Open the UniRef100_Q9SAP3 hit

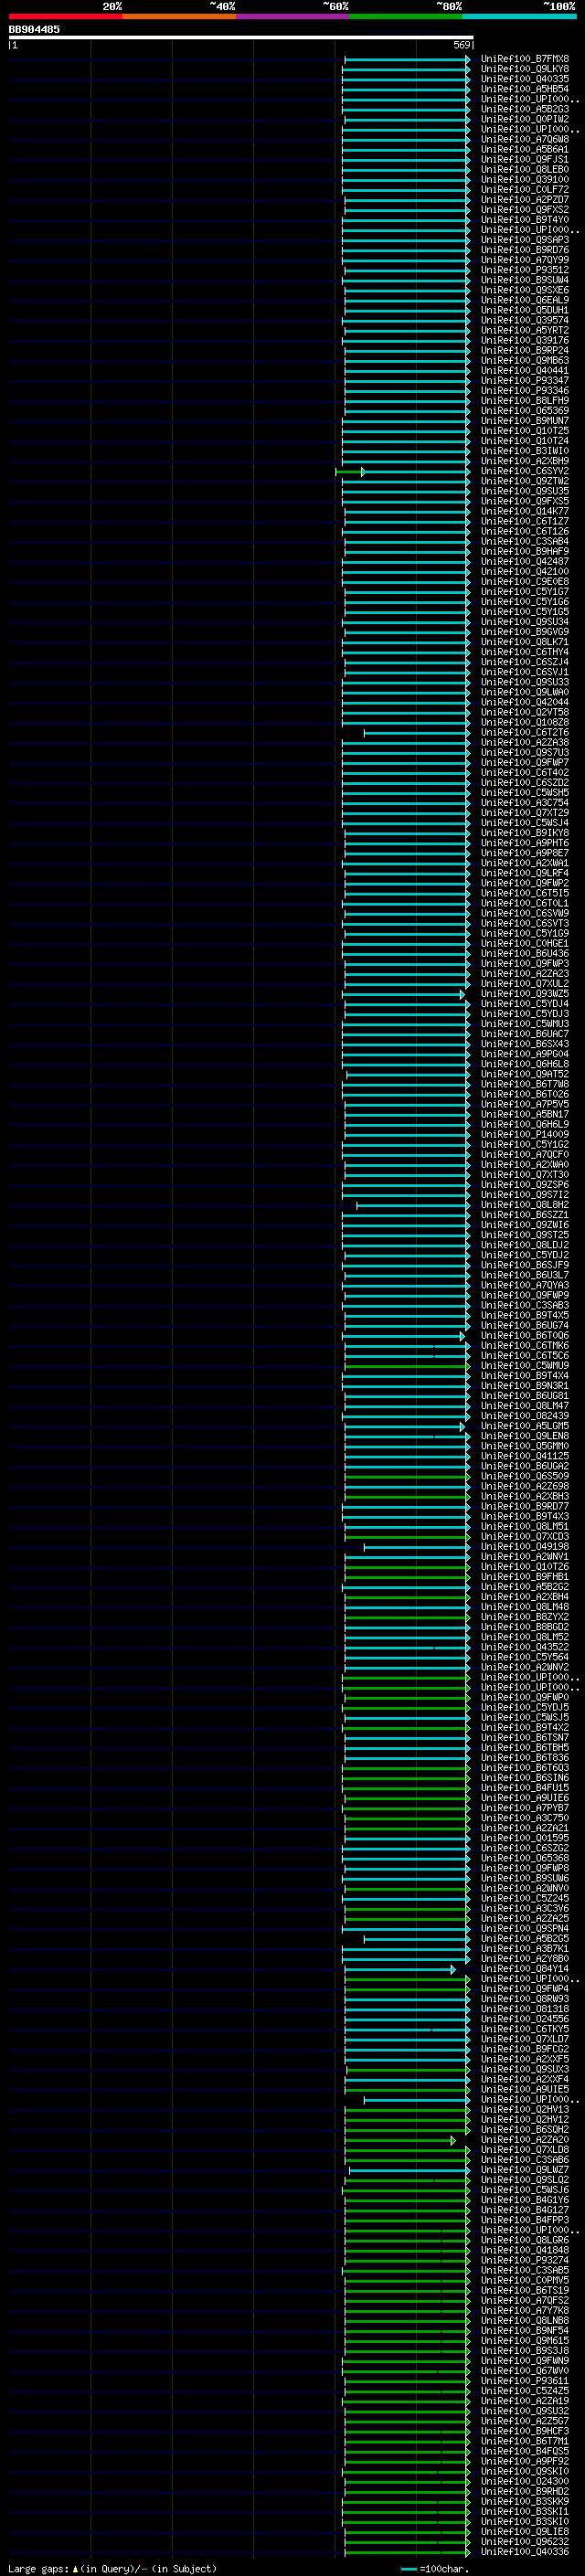tap(525, 240)
